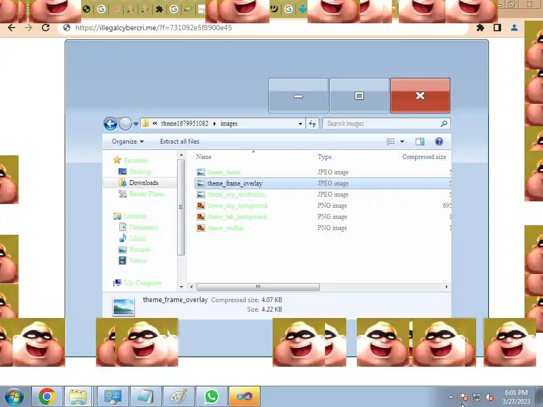Open the Organize menu
The height and width of the screenshot is (407, 543).
pyautogui.click(x=127, y=141)
